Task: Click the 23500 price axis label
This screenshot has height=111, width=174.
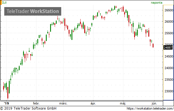Action: coord(169,80)
